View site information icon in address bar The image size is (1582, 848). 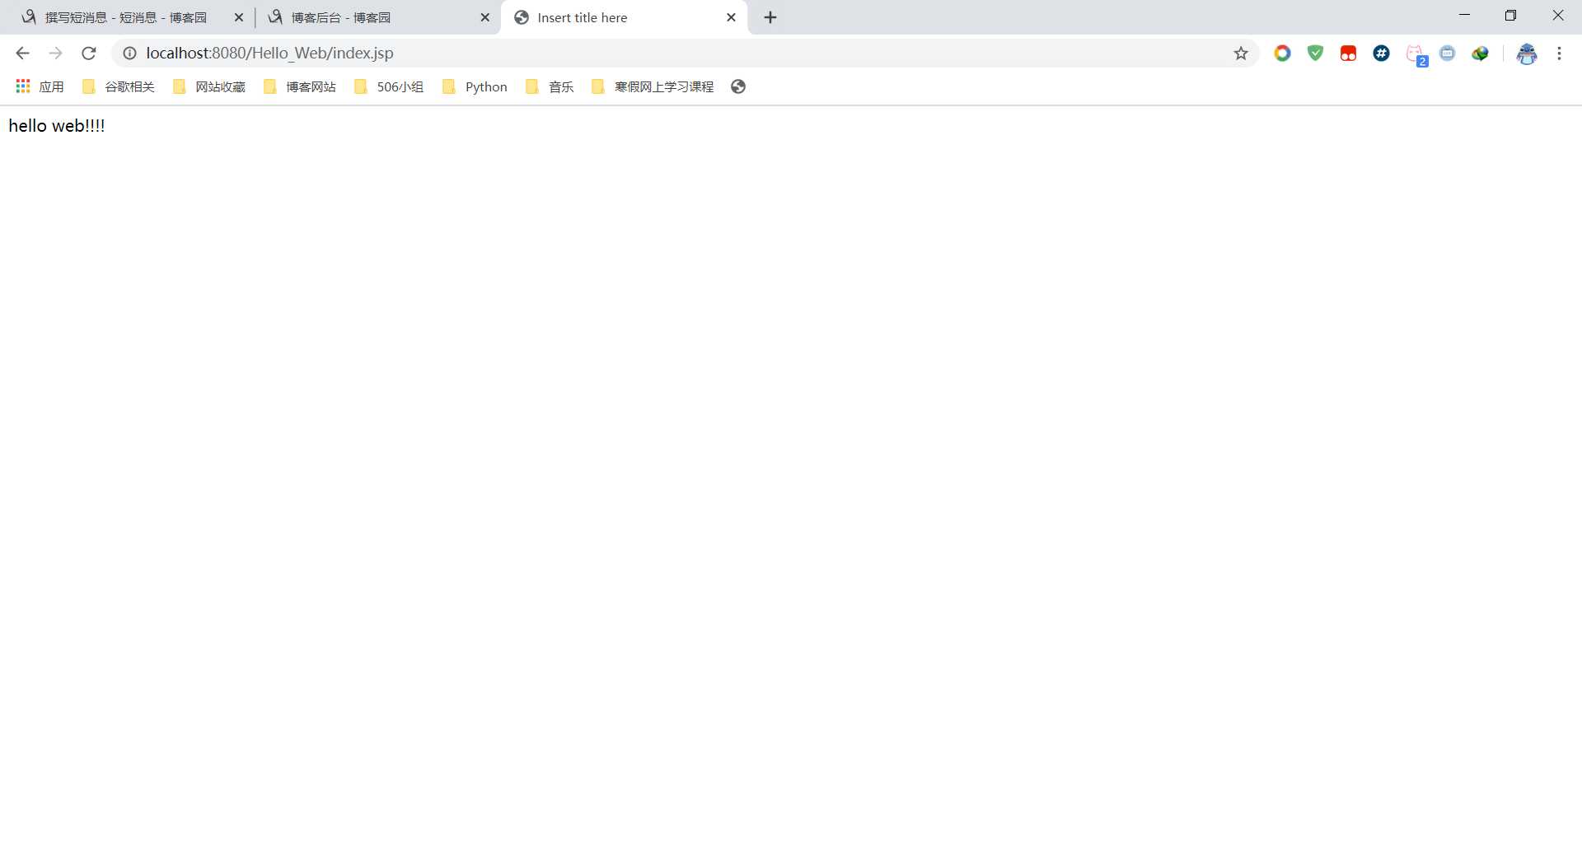click(x=129, y=54)
